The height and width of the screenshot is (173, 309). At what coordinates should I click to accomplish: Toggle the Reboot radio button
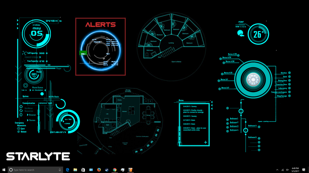pos(19,131)
